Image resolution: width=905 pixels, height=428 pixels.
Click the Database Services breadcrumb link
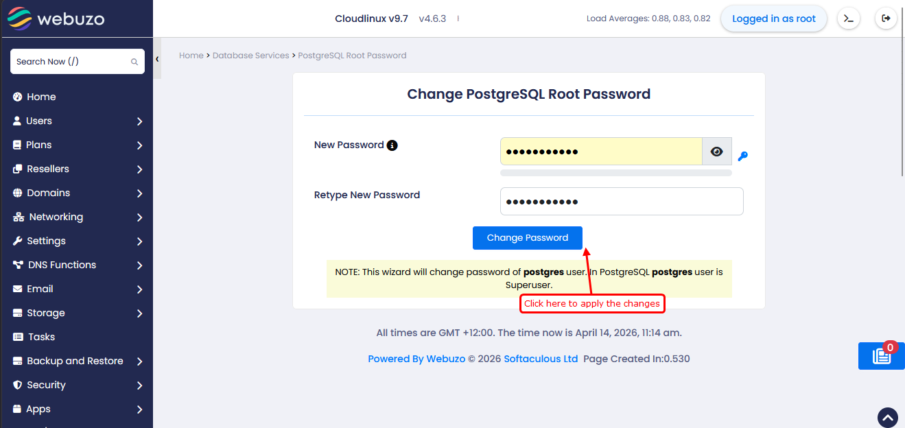(x=250, y=56)
